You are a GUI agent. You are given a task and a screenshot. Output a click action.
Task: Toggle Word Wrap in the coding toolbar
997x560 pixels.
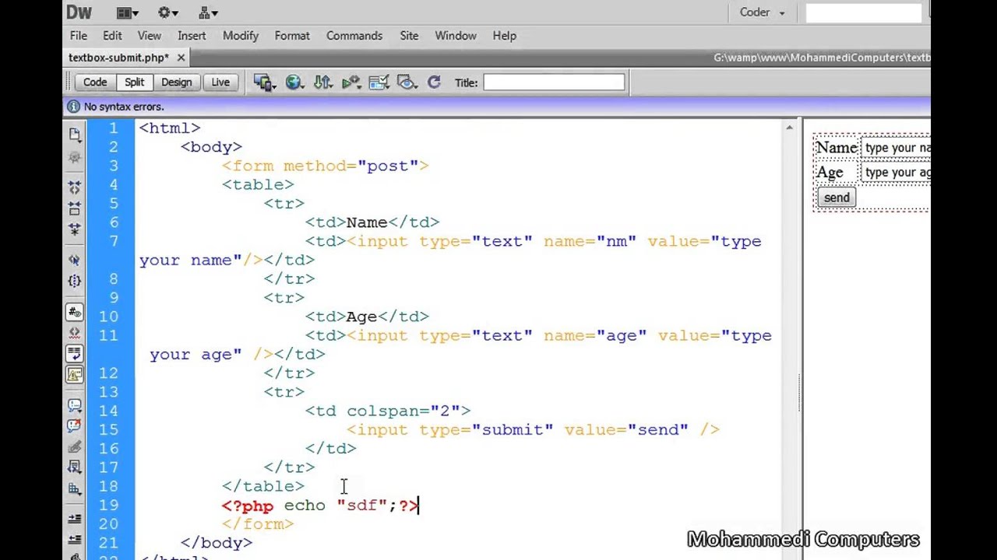pos(75,354)
